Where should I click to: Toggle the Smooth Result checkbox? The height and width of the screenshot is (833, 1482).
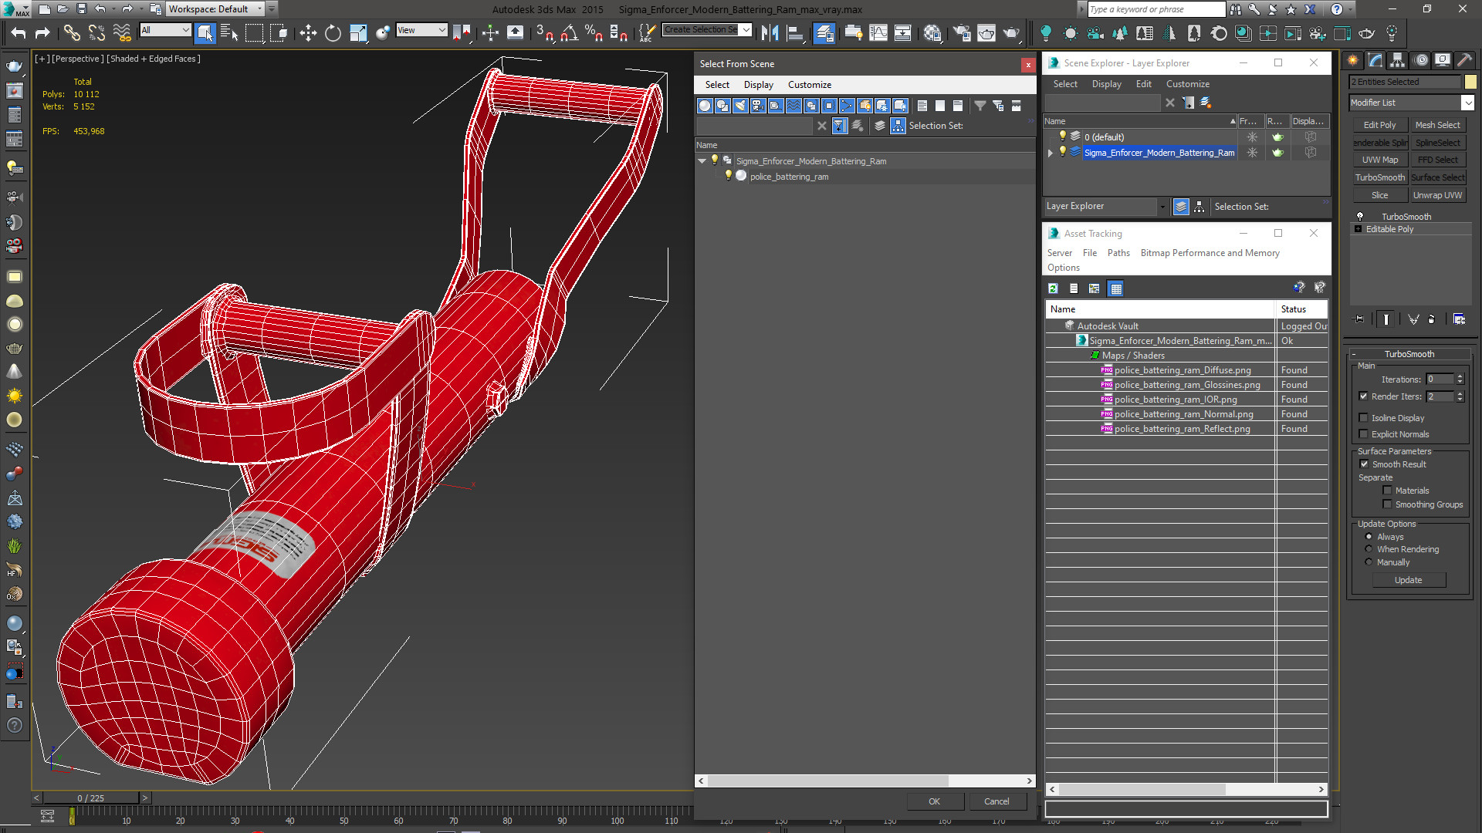coord(1364,464)
